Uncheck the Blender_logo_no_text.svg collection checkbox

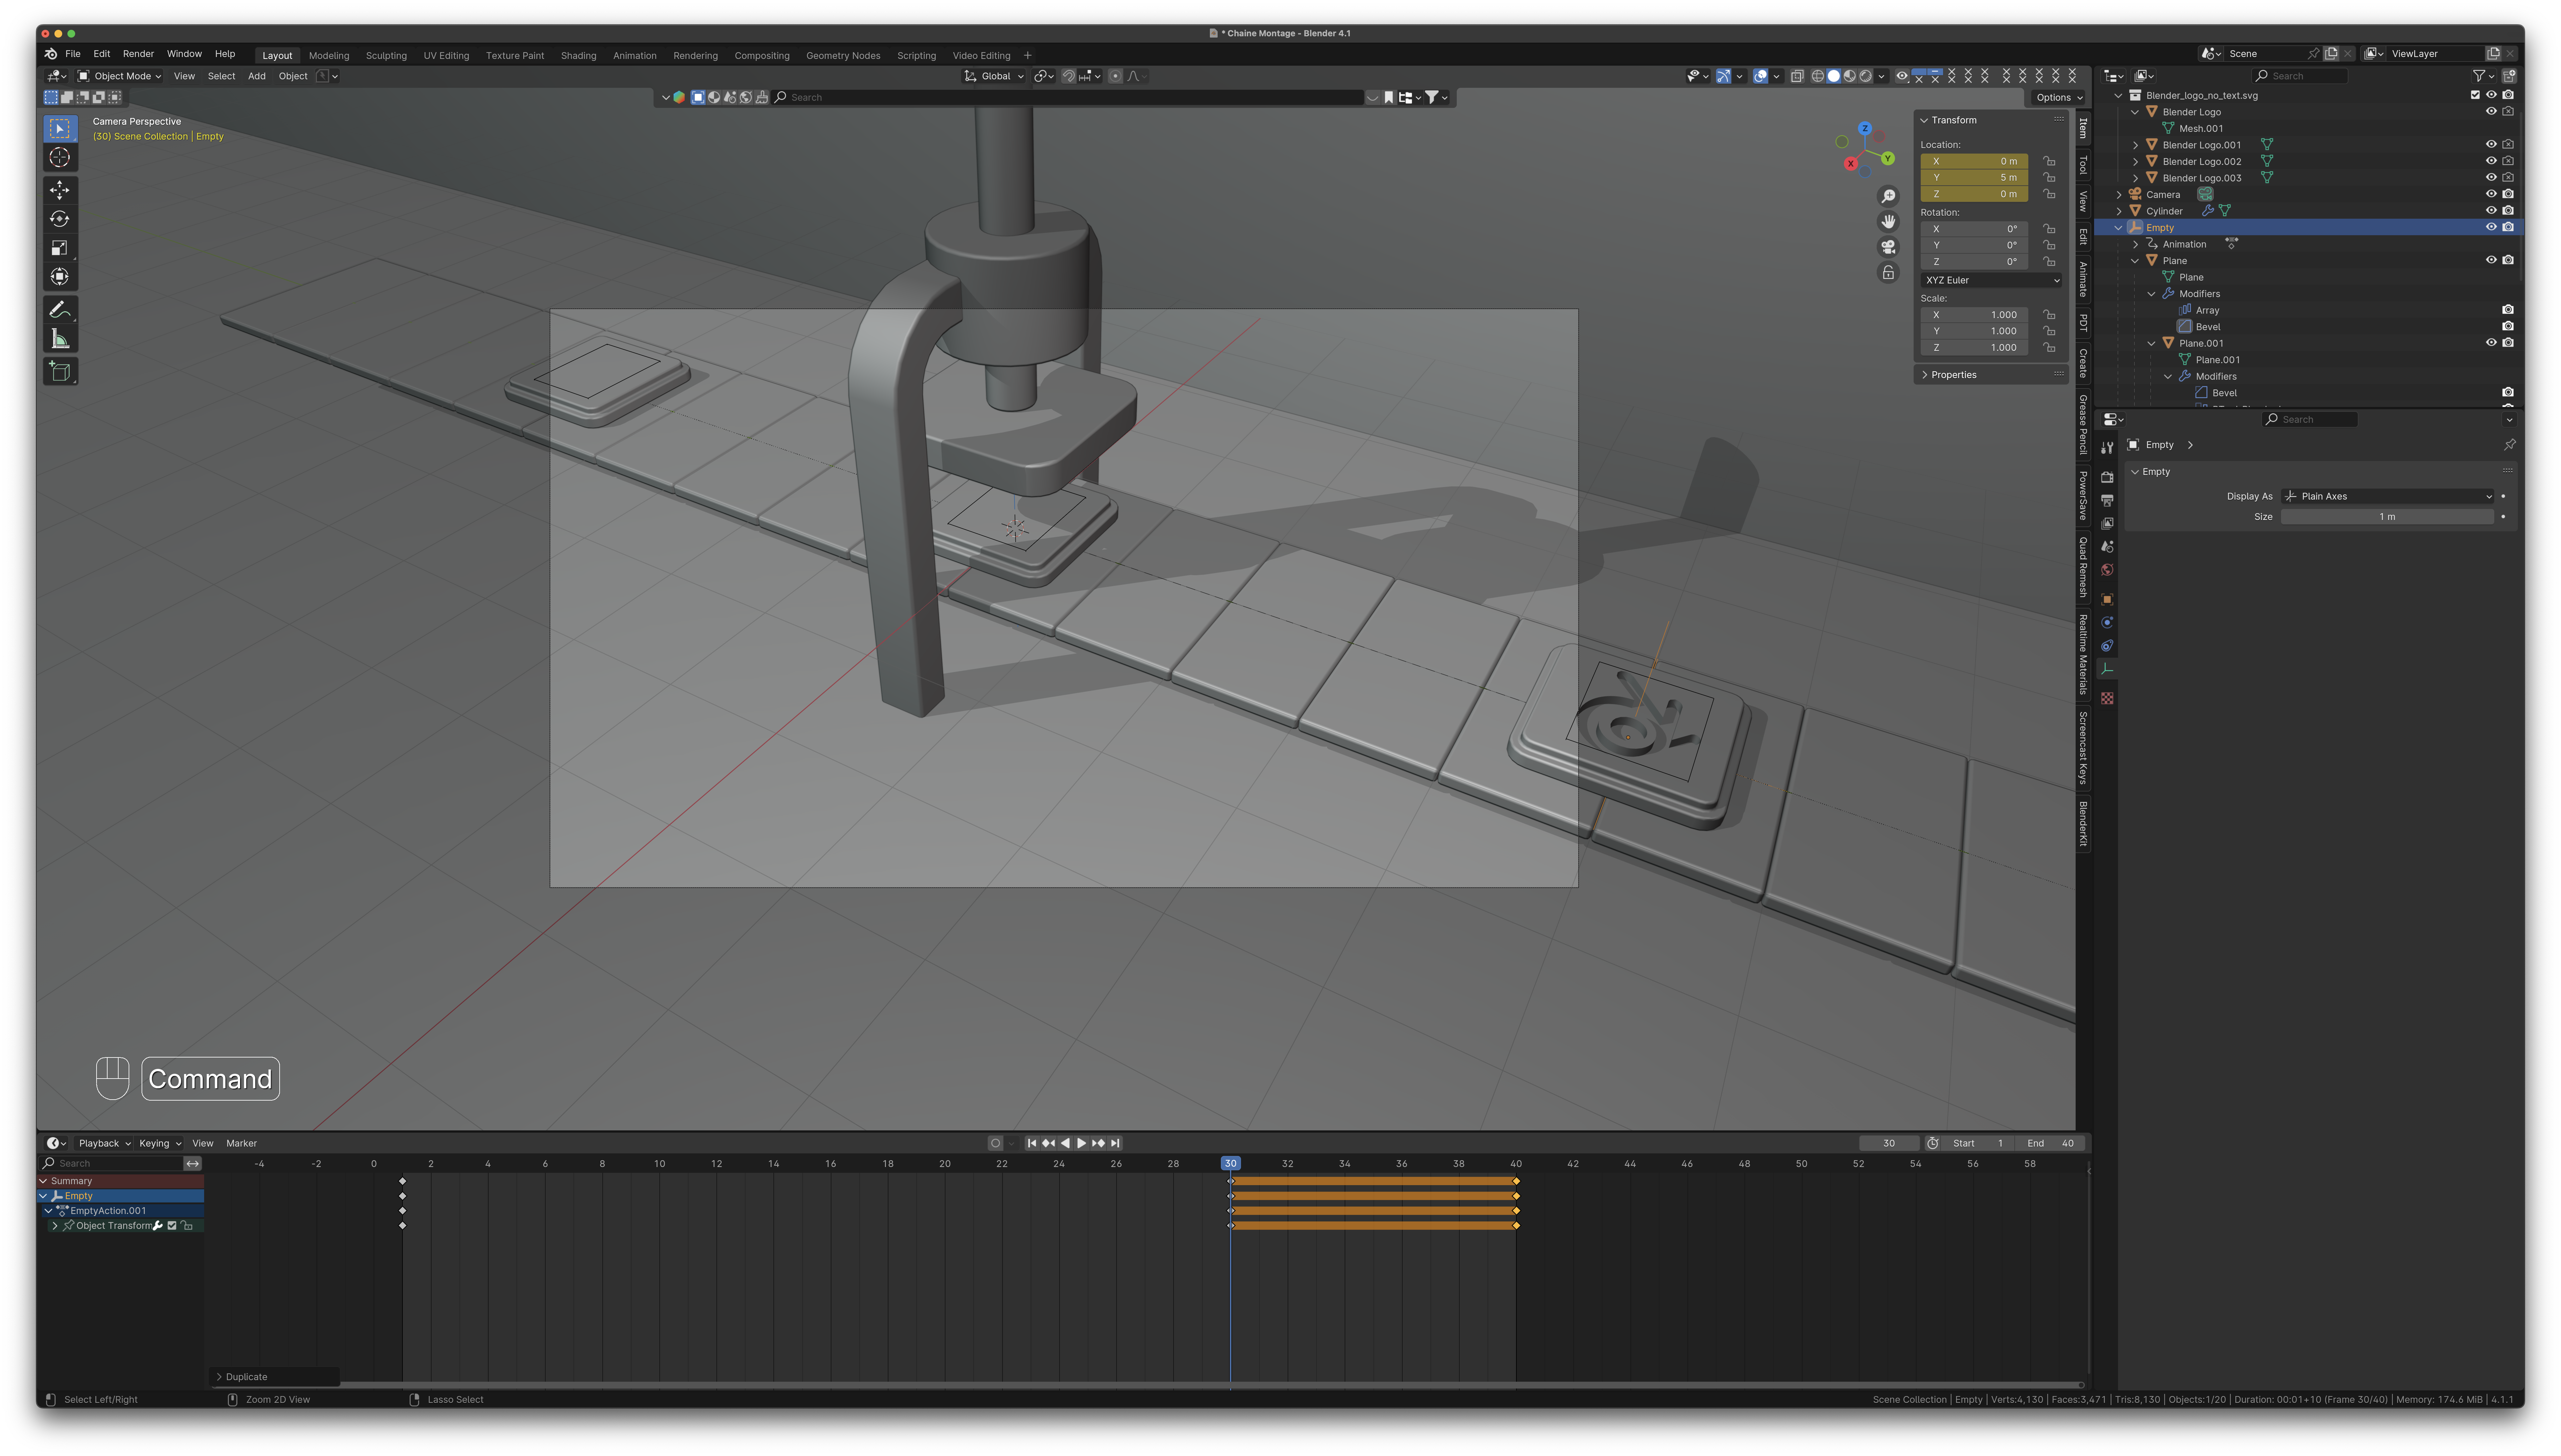tap(2475, 95)
